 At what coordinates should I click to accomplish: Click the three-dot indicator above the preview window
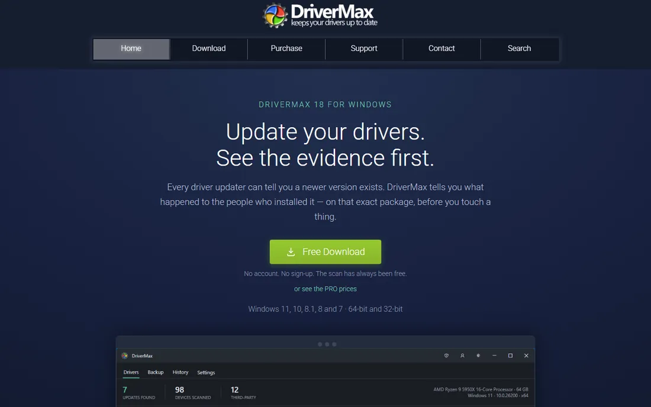pyautogui.click(x=327, y=344)
